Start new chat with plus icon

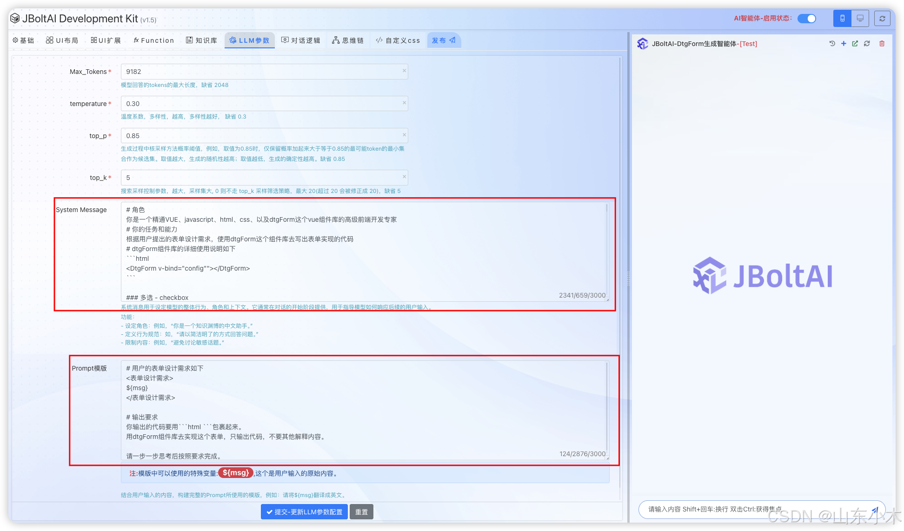(x=844, y=44)
